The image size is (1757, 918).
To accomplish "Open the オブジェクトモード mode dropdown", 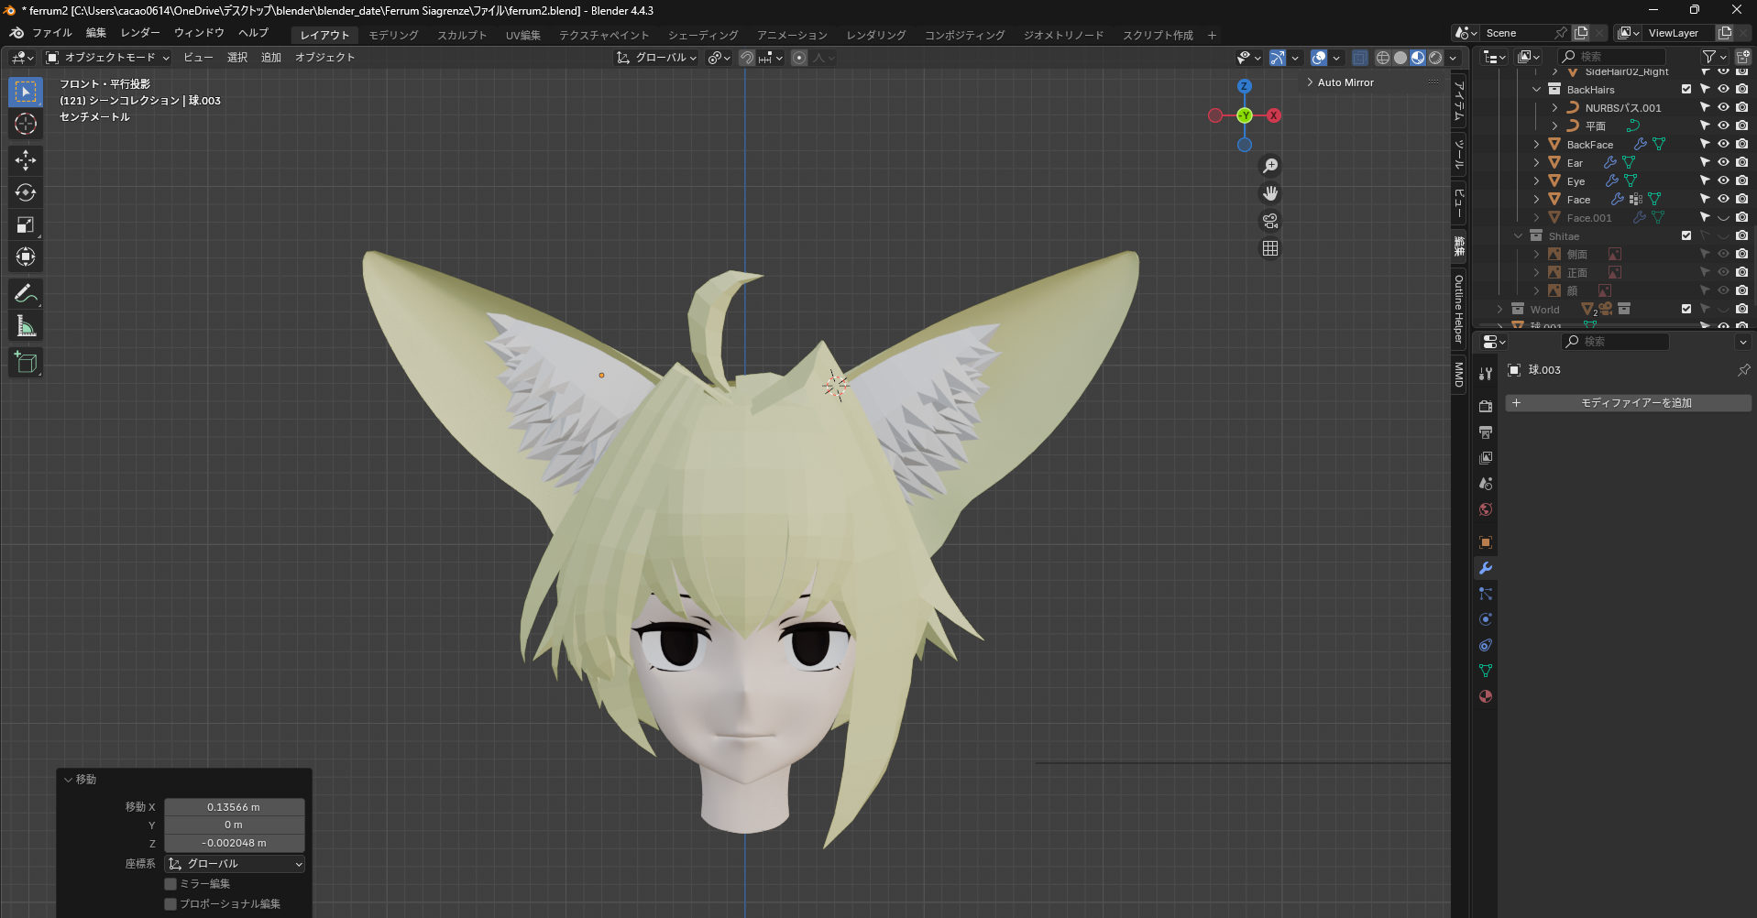I will (108, 58).
